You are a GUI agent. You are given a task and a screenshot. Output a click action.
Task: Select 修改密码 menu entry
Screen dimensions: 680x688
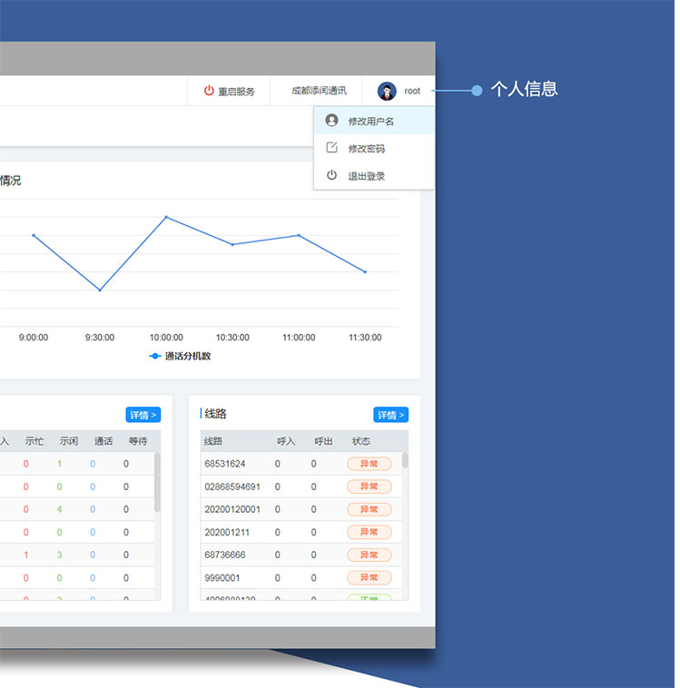374,148
